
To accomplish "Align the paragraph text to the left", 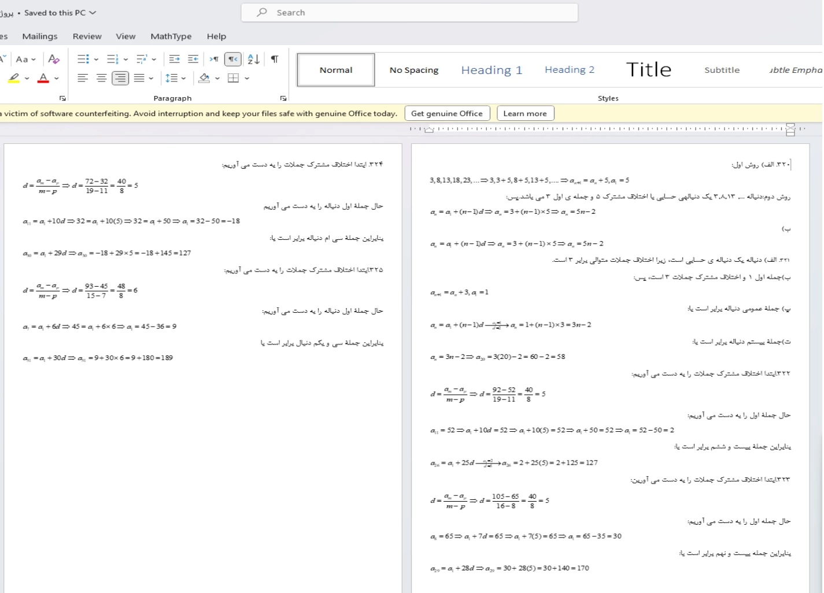I will pyautogui.click(x=83, y=78).
